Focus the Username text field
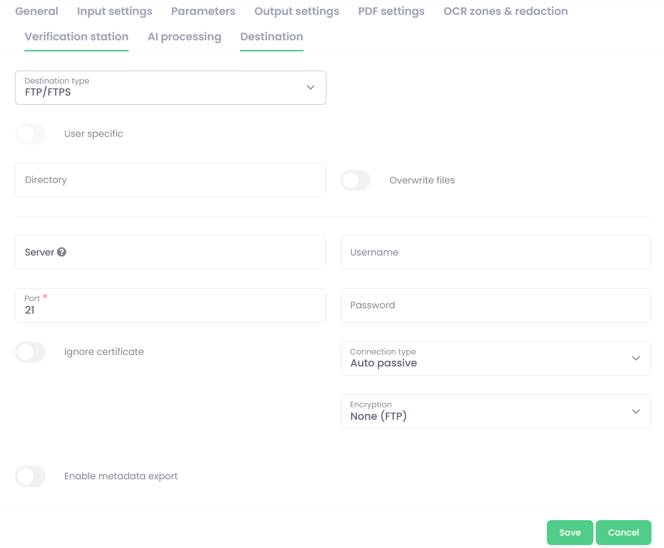This screenshot has width=664, height=548. pyautogui.click(x=495, y=253)
